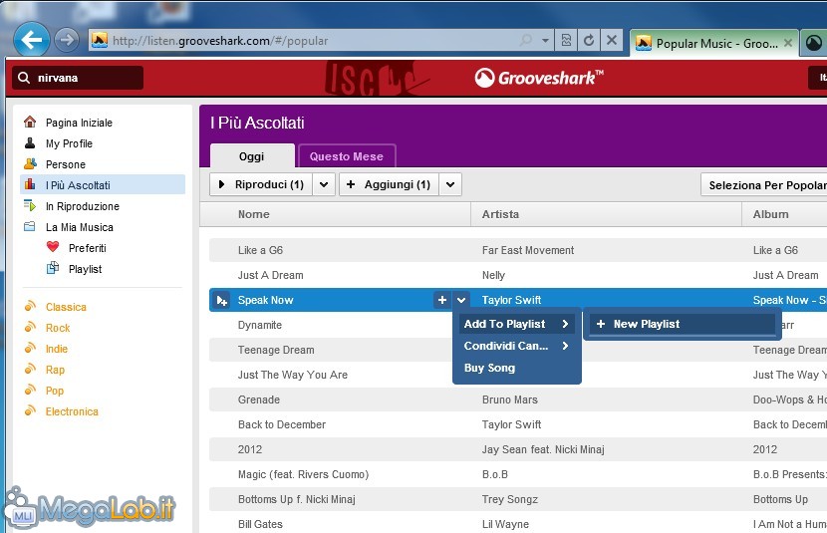
Task: Click the compatibility view icon in address bar
Action: pyautogui.click(x=566, y=40)
